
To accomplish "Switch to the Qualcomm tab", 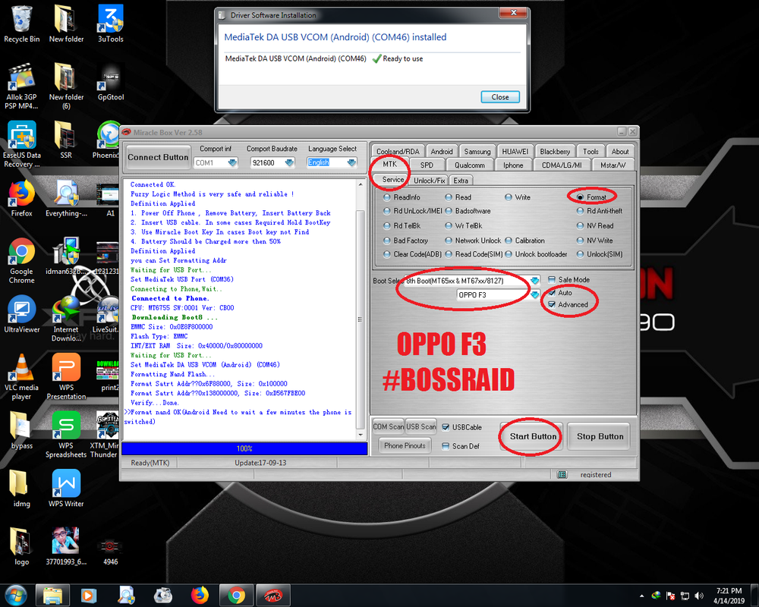I will click(x=470, y=165).
